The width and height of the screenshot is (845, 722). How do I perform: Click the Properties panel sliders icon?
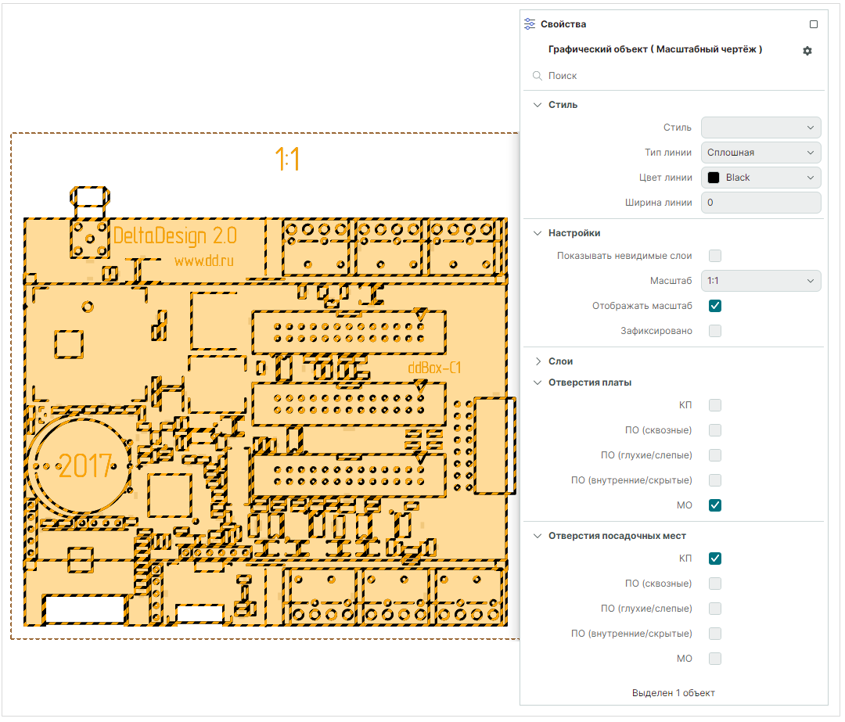pyautogui.click(x=530, y=24)
